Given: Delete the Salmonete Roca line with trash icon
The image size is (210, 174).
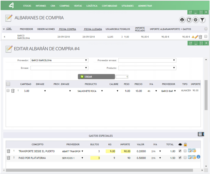Looking at the screenshot, I should (13, 91).
